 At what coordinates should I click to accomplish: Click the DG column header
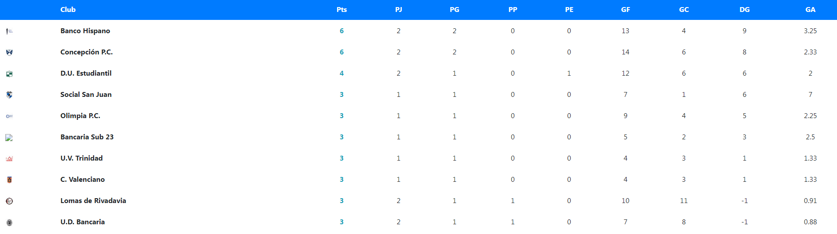tap(745, 10)
